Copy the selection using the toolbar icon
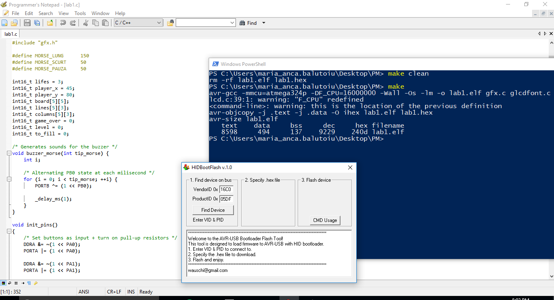Viewport: 554px width, 300px height. pos(96,23)
